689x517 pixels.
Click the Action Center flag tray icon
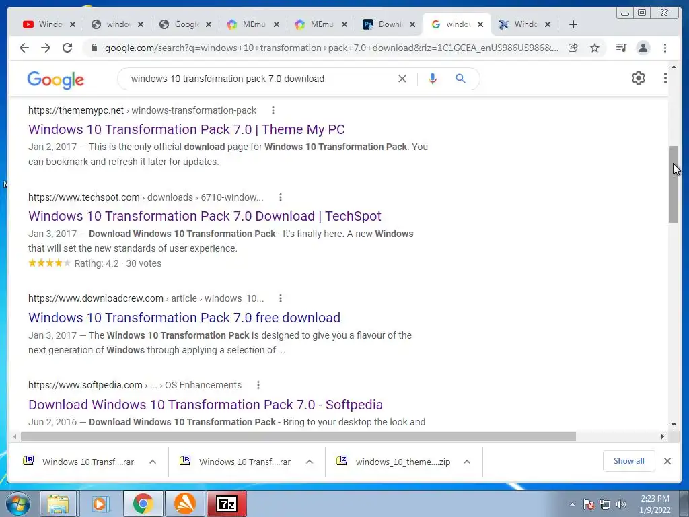[x=589, y=504]
